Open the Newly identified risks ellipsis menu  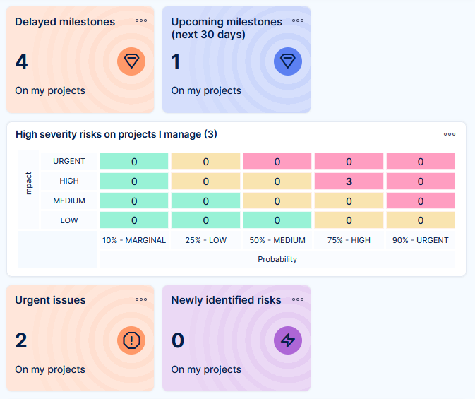click(298, 299)
